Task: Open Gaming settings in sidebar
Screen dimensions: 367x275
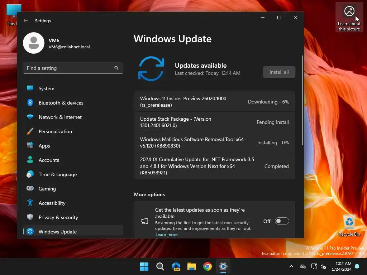Action: (x=73, y=189)
